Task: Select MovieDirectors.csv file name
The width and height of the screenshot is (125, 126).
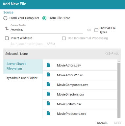Action: coord(71,94)
